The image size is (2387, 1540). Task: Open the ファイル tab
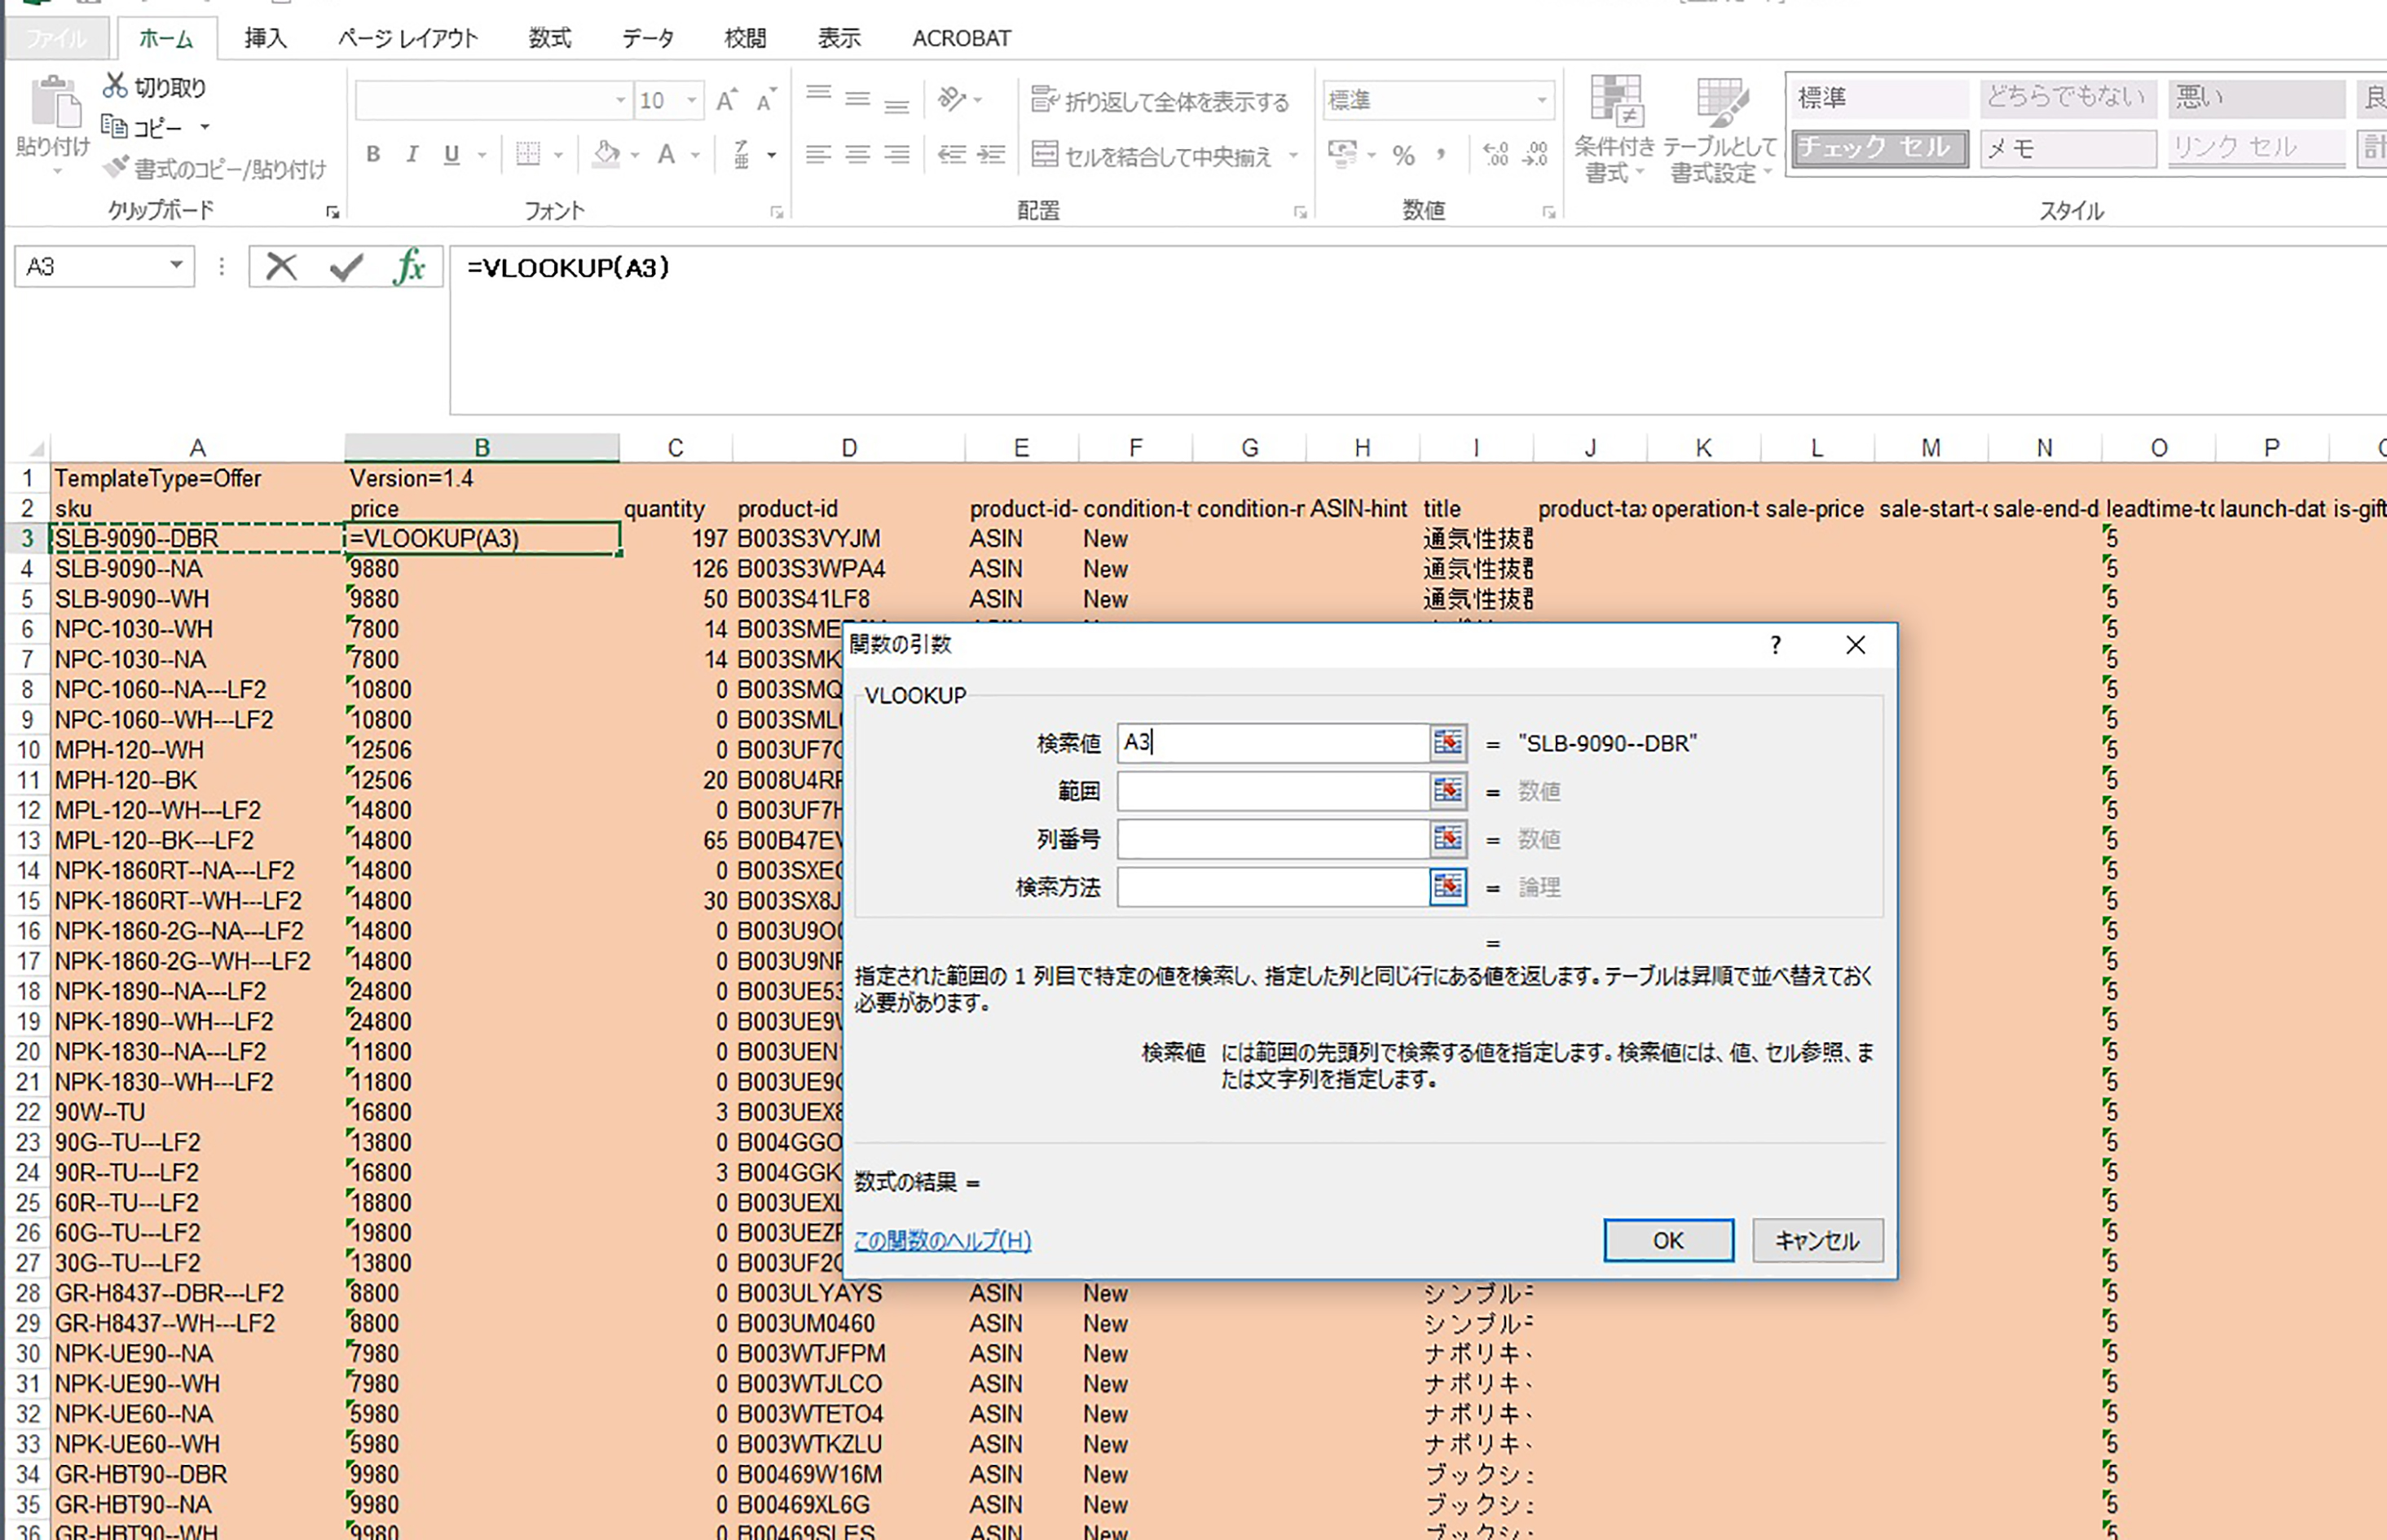(x=56, y=38)
